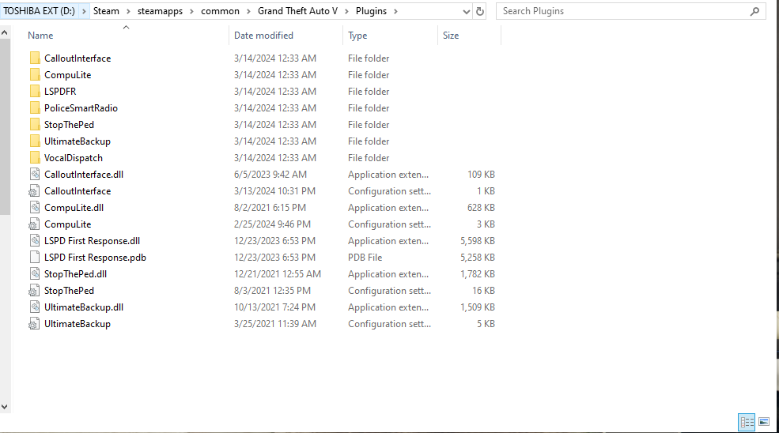
Task: Click the scroll up arrow of left pane
Action: [5, 32]
